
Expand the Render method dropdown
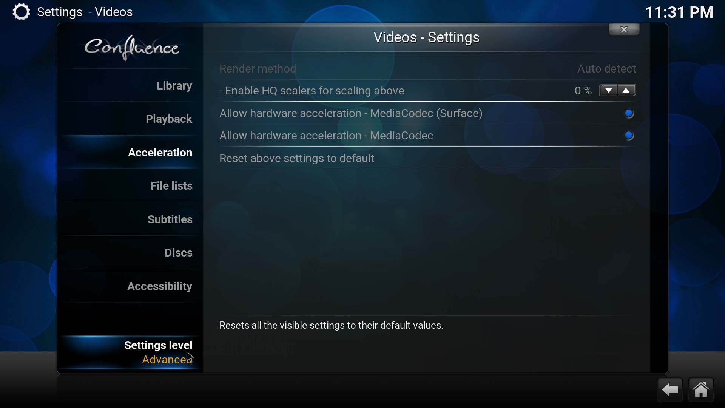tap(606, 69)
